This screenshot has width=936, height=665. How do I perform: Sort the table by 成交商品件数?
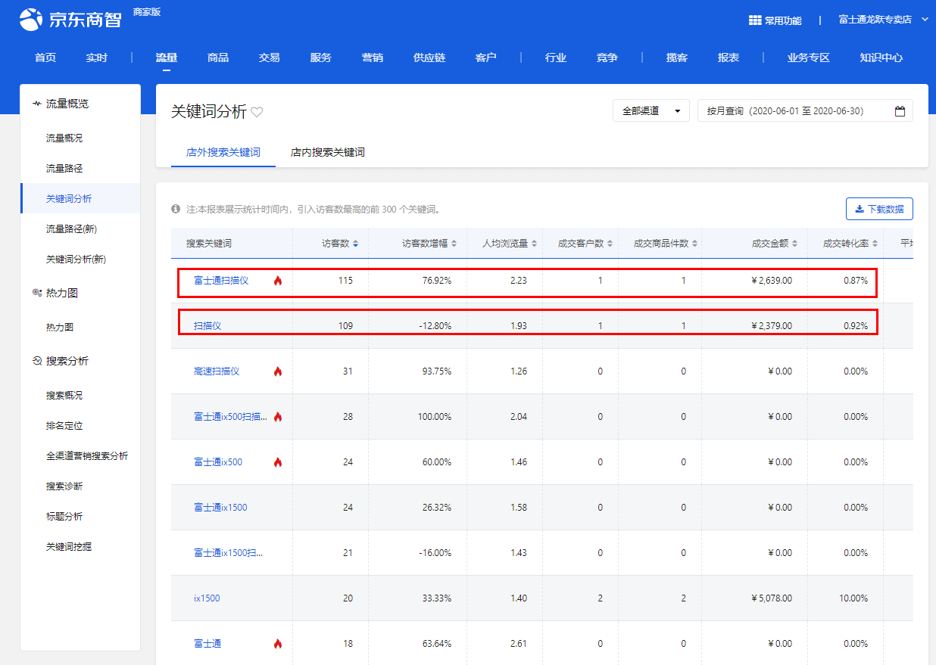click(694, 244)
